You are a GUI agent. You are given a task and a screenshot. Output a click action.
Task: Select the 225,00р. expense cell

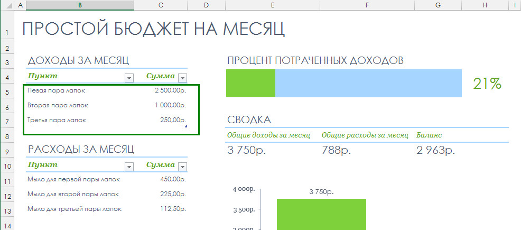(161, 194)
